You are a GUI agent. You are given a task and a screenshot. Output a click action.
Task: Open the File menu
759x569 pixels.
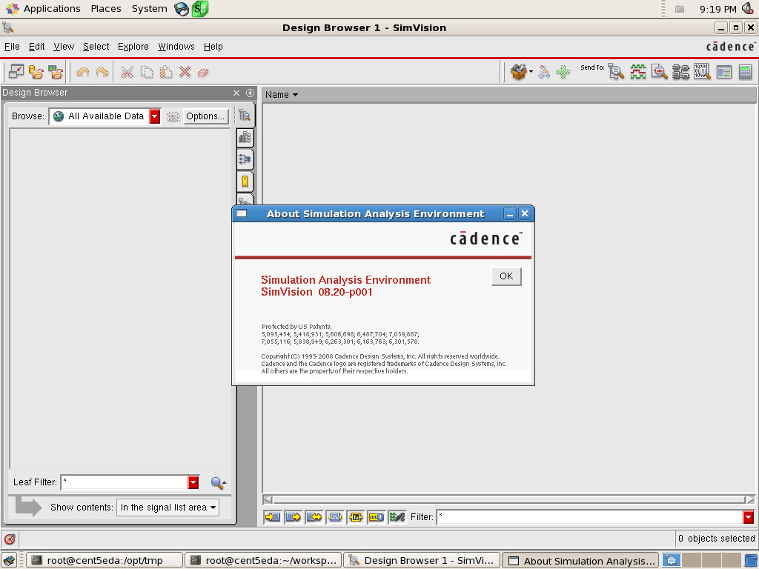click(12, 47)
